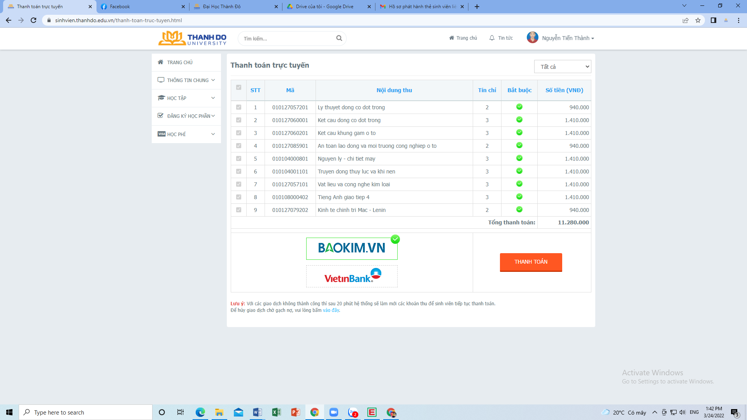This screenshot has width=747, height=420.
Task: Bookmark this page with star icon
Action: click(698, 20)
